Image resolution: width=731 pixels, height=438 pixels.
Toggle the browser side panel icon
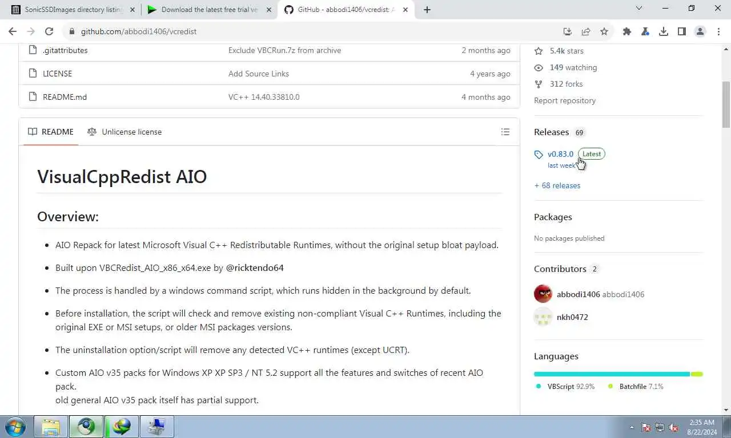pos(682,31)
